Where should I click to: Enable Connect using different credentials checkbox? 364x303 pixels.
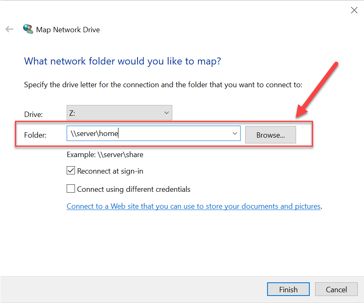pyautogui.click(x=71, y=188)
